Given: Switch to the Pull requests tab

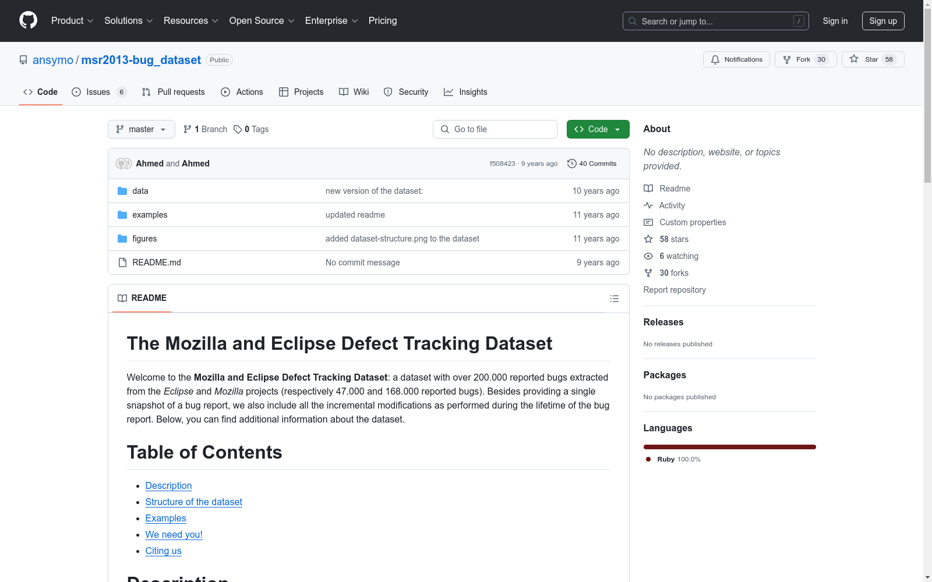Looking at the screenshot, I should 174,92.
